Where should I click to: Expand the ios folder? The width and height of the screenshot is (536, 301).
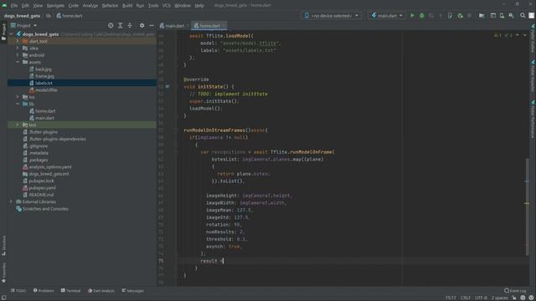click(18, 97)
